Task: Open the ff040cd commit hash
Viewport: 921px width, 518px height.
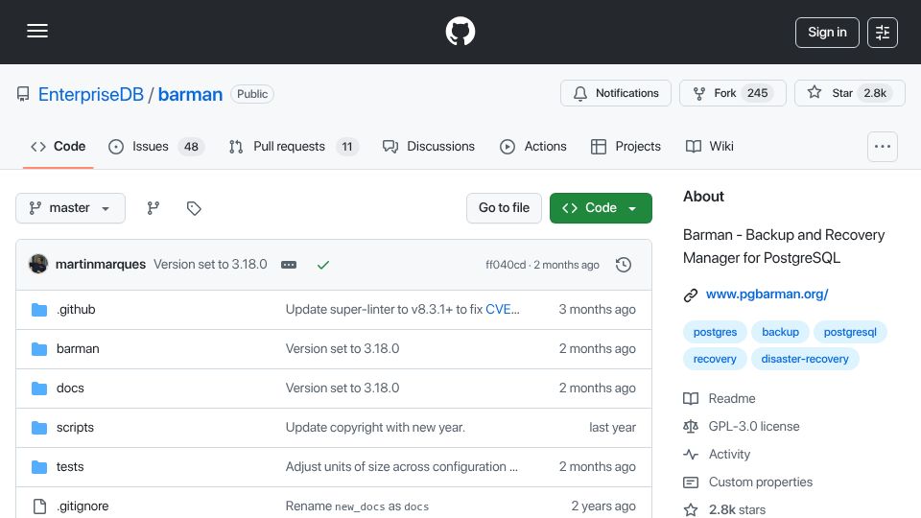Action: [506, 265]
